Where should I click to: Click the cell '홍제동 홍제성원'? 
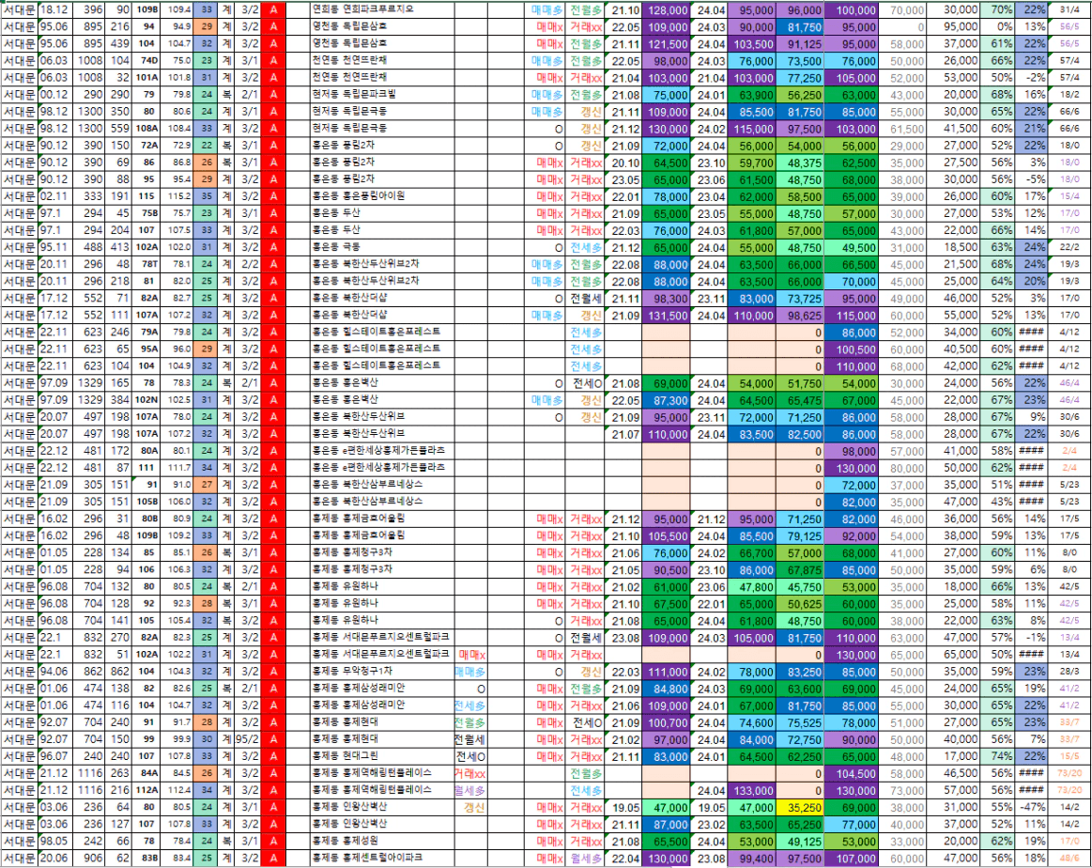(x=381, y=842)
